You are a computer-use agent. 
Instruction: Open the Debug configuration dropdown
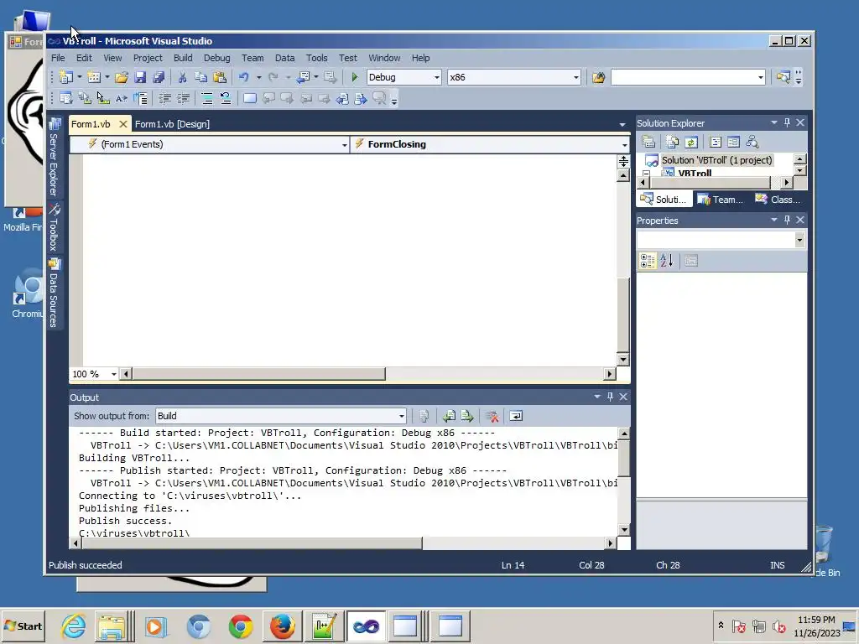coord(436,77)
